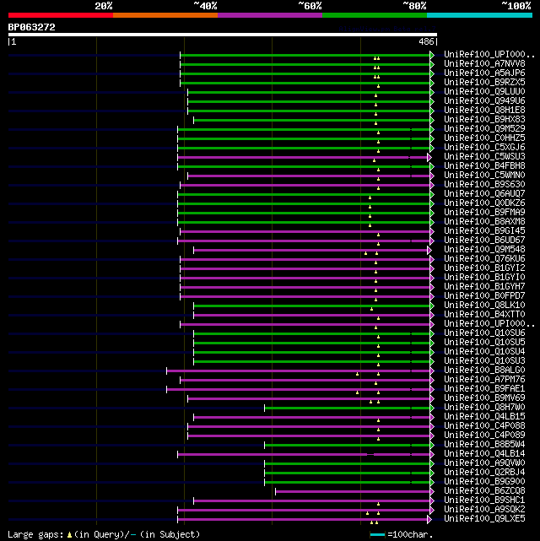
Task: Select the UniRef100_Q9M548 label
Action: click(484, 250)
